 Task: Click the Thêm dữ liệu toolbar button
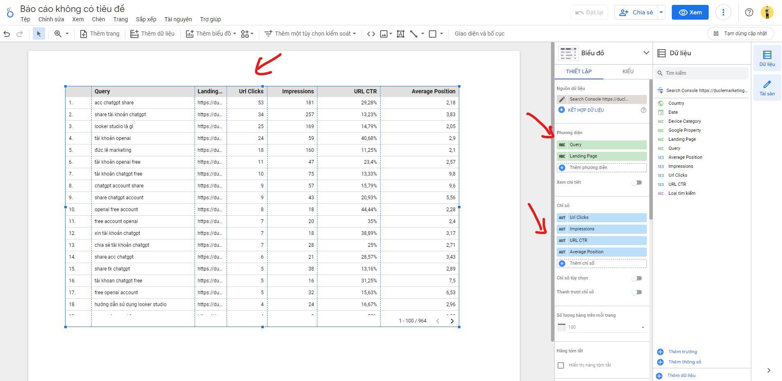pyautogui.click(x=152, y=34)
